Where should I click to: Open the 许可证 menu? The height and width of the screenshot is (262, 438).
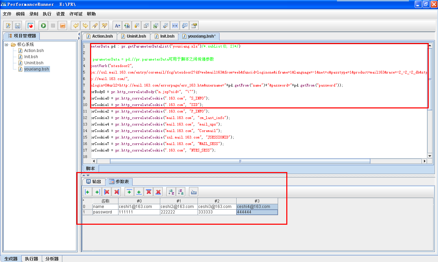point(76,14)
